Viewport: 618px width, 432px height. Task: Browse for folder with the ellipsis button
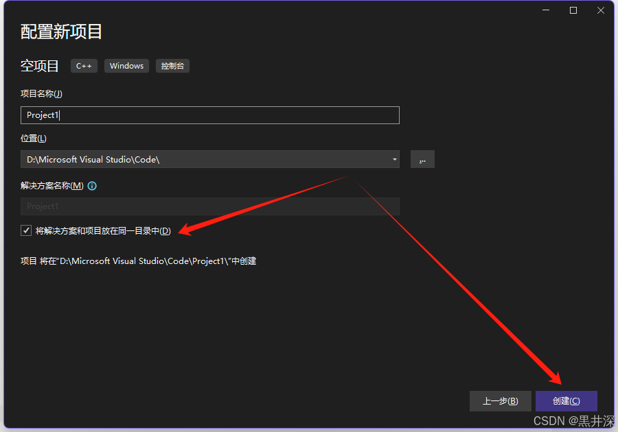point(422,159)
